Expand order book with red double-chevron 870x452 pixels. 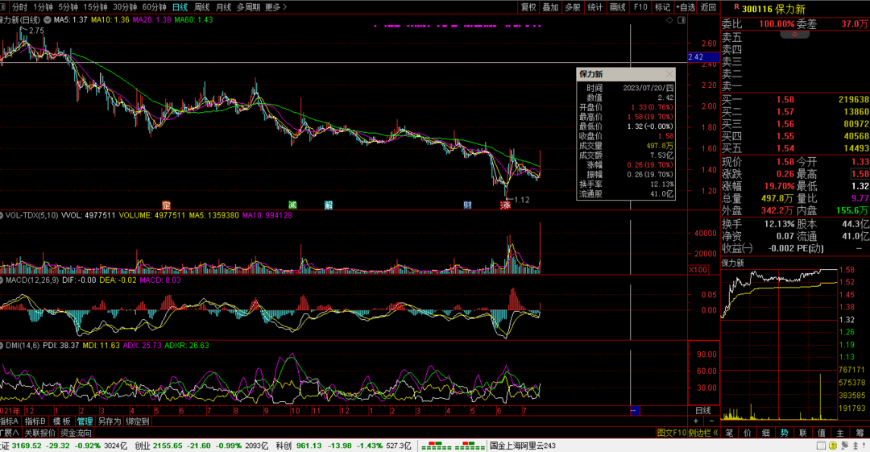(794, 35)
